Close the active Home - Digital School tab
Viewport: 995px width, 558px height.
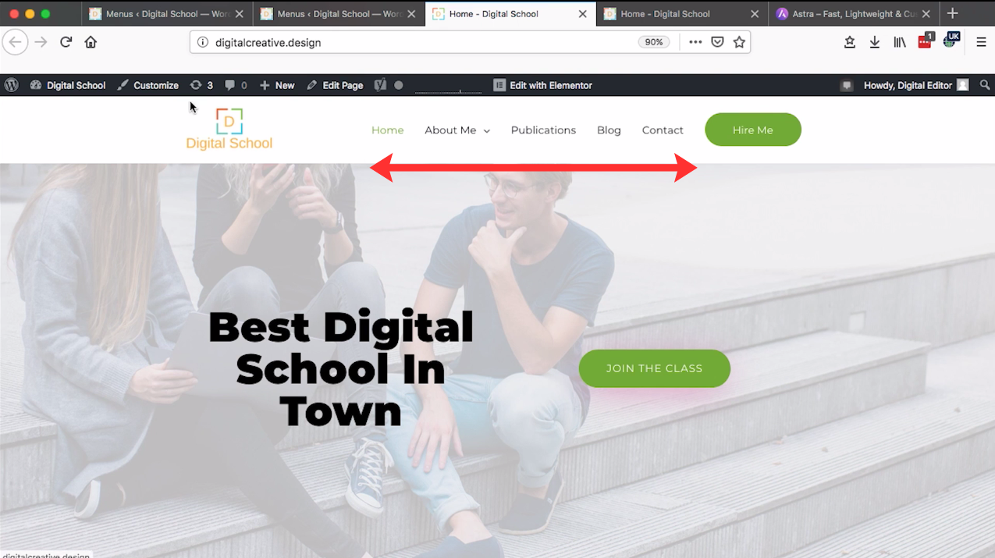coord(582,14)
